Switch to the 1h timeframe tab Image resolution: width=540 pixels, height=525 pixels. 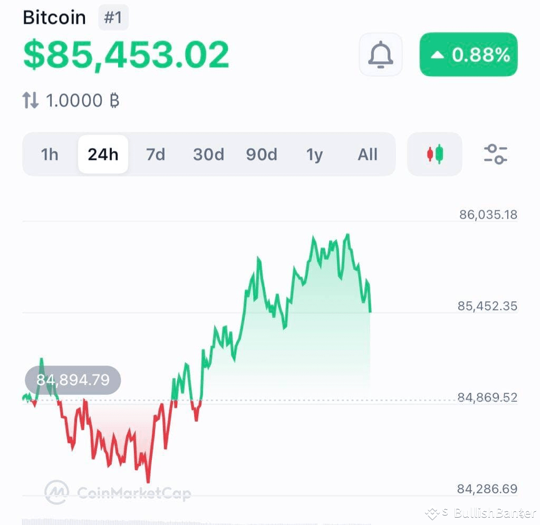click(49, 154)
